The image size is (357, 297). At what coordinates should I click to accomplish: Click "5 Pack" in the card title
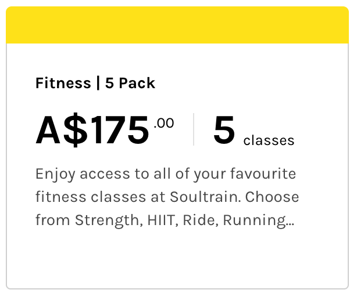tap(130, 84)
